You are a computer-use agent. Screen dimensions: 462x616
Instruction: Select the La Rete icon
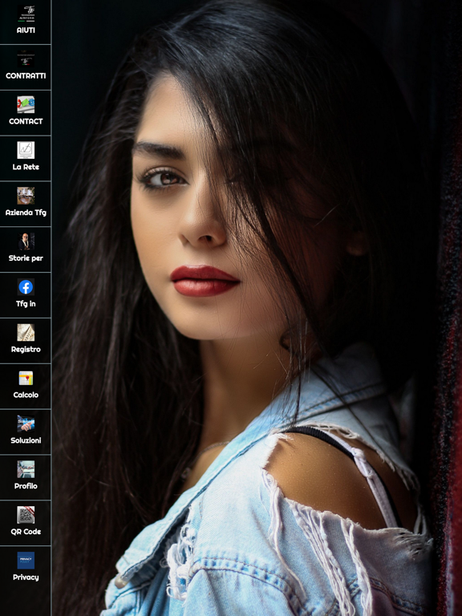pyautogui.click(x=26, y=150)
